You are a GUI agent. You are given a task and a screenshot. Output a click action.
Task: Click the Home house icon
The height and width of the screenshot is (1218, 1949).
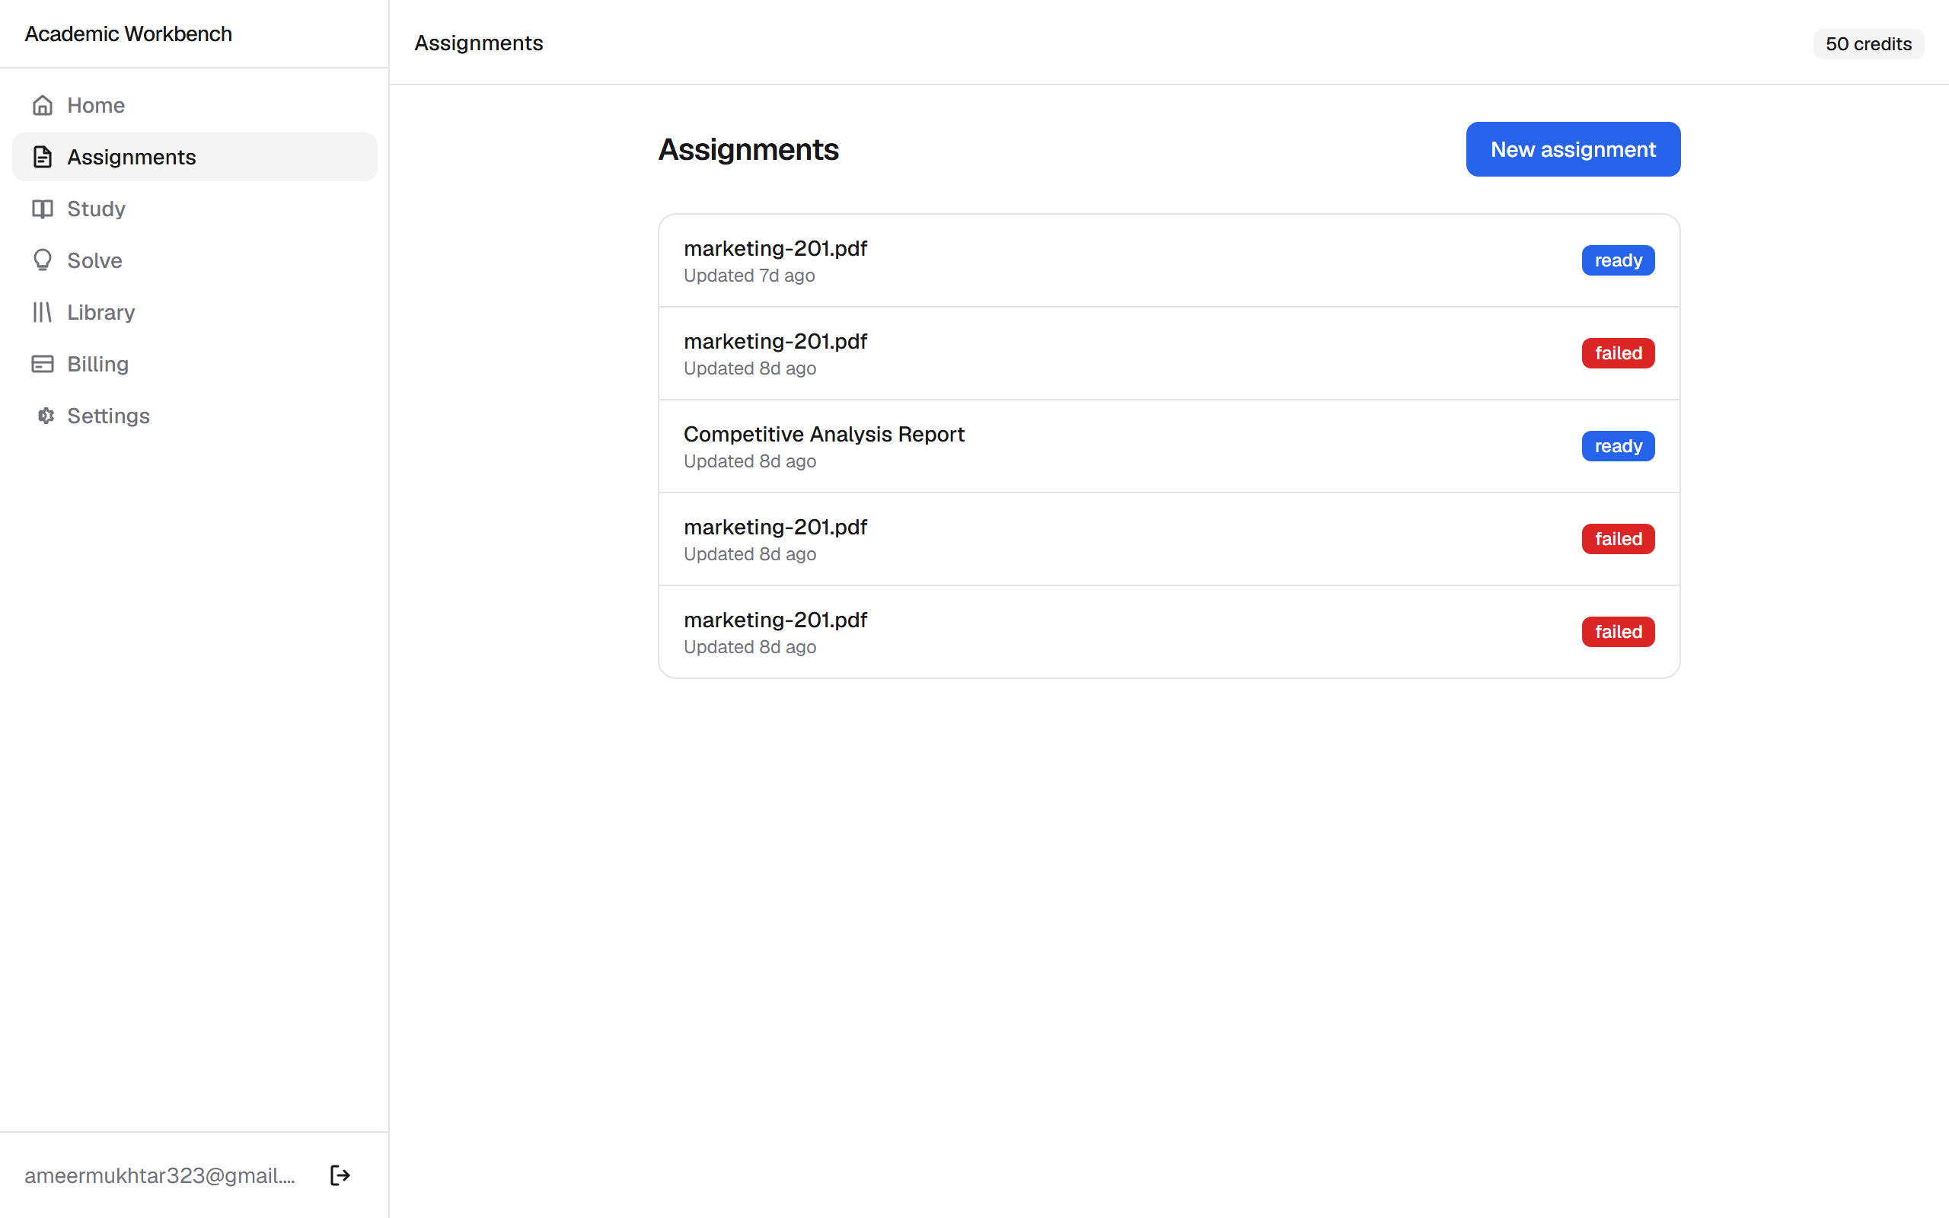(43, 106)
